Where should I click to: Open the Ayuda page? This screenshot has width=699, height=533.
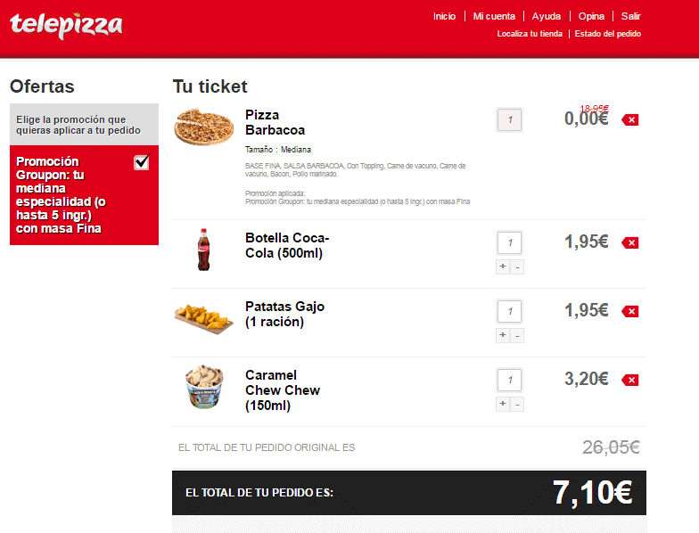(546, 16)
